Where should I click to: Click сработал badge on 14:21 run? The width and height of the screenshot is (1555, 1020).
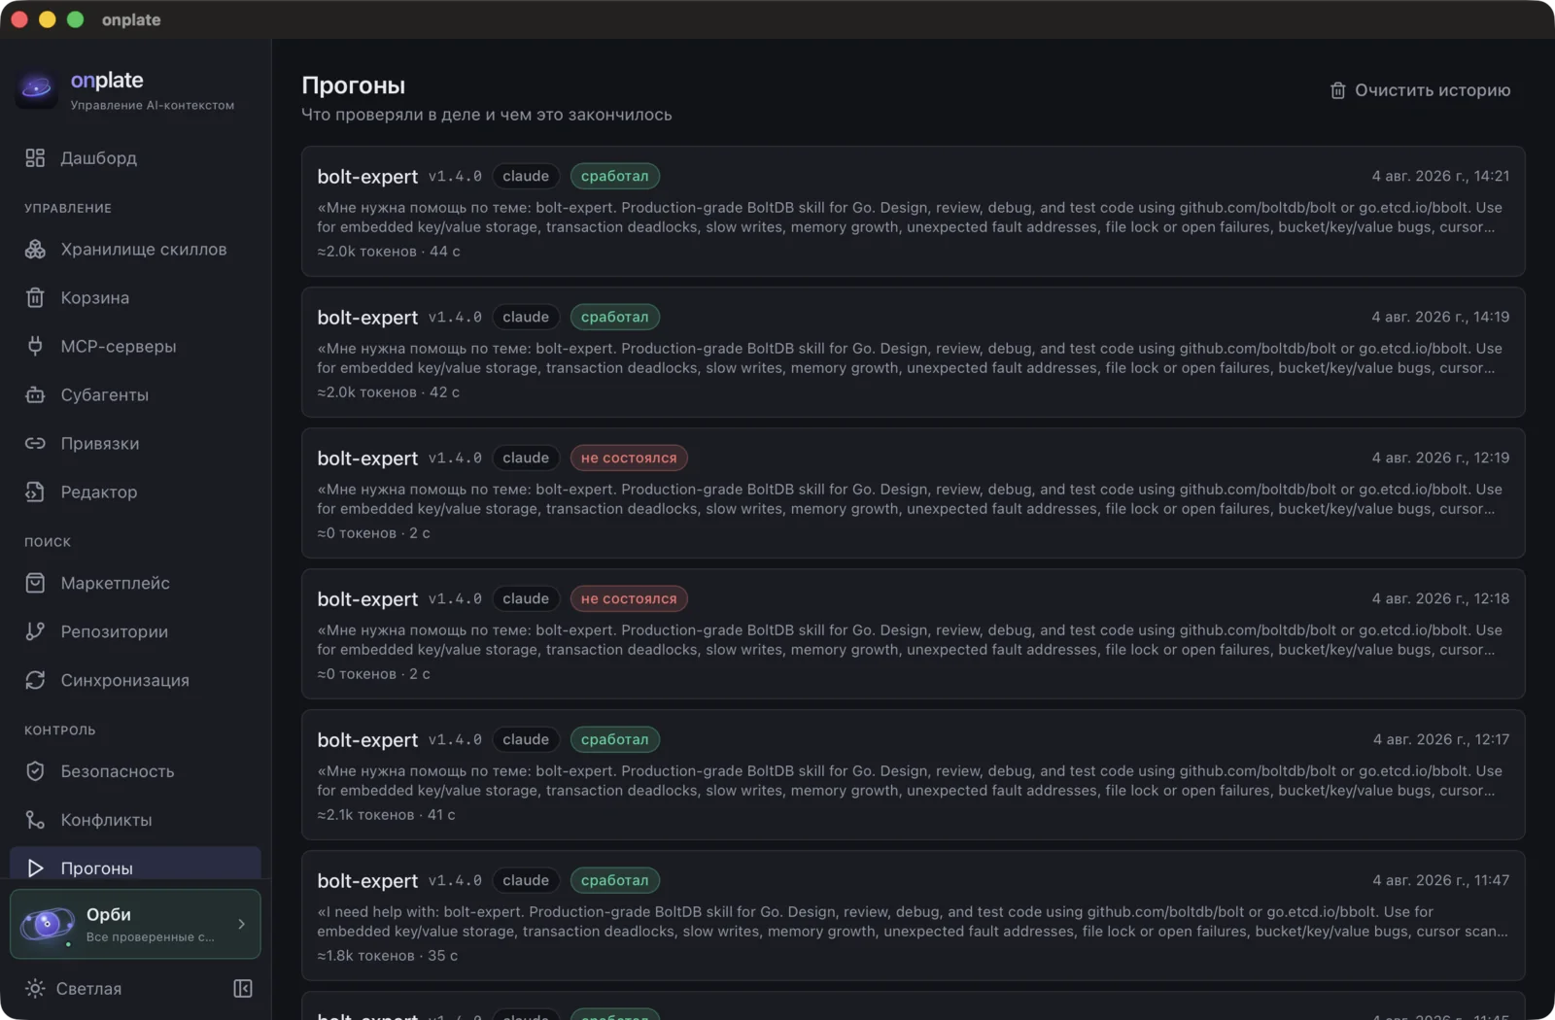(614, 176)
